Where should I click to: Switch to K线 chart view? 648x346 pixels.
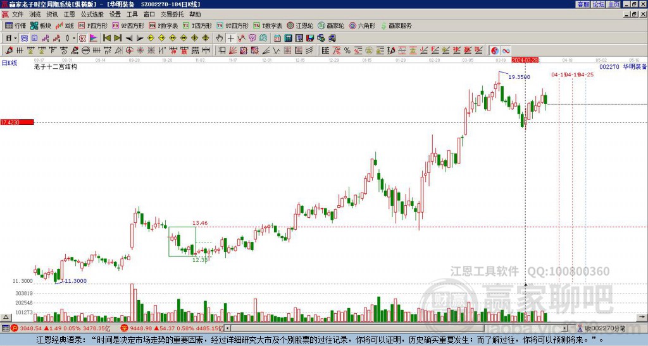(x=65, y=25)
